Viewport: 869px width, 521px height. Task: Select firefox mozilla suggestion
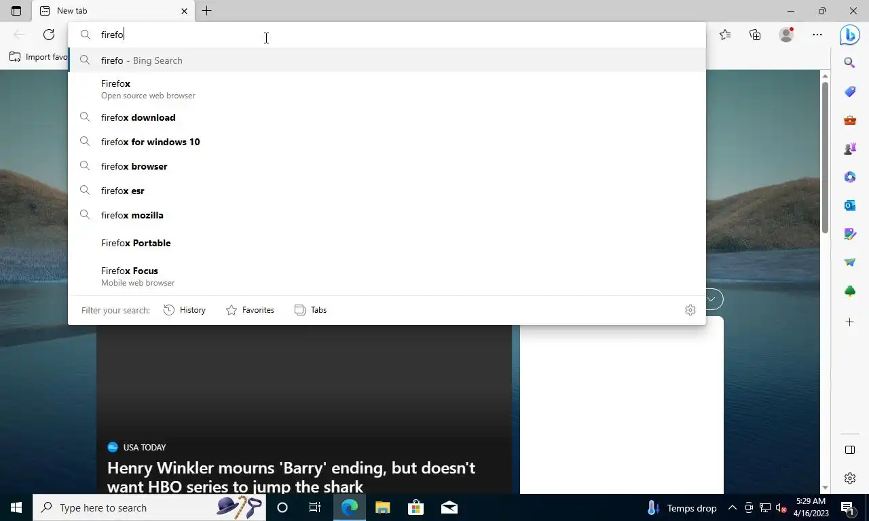(387, 215)
